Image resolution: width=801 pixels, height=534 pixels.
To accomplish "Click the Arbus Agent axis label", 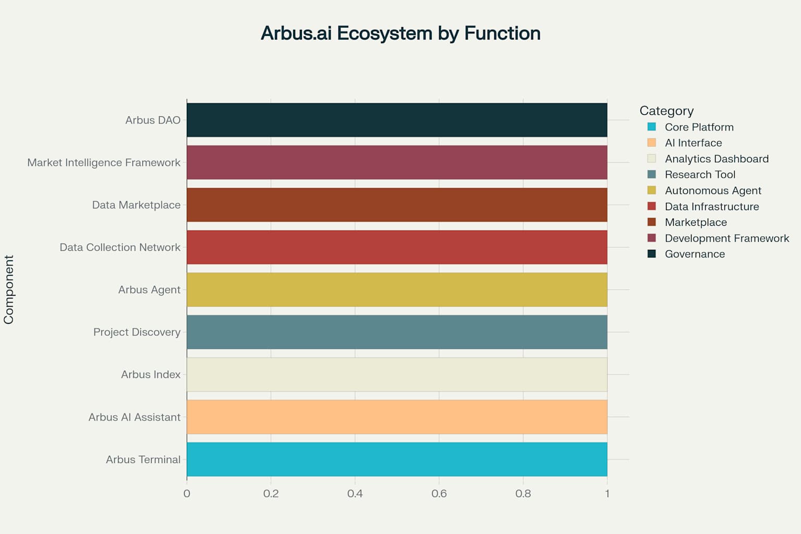I will (149, 290).
